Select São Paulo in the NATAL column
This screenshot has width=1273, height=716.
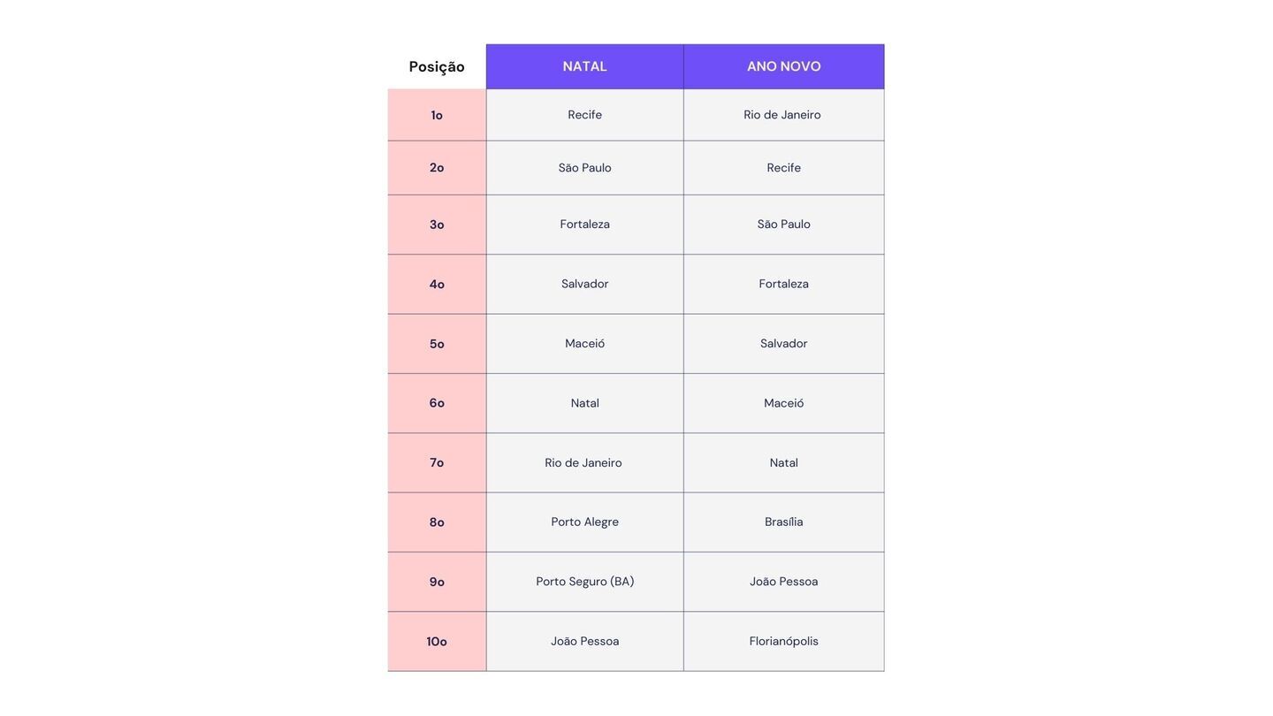tap(584, 168)
